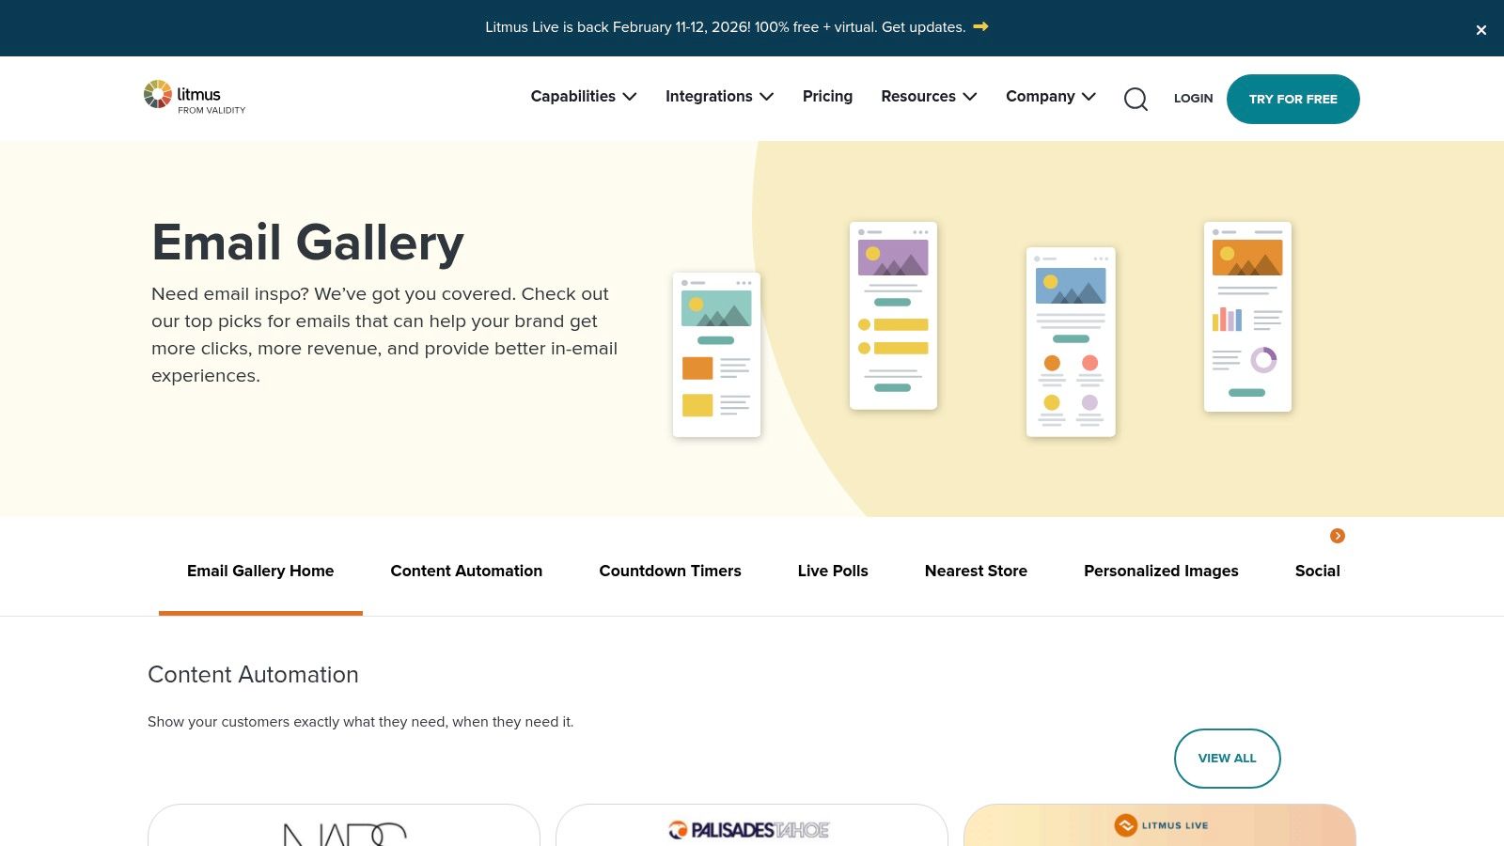The image size is (1504, 846).
Task: Click VIEW ALL for Content Automation examples
Action: tap(1227, 758)
